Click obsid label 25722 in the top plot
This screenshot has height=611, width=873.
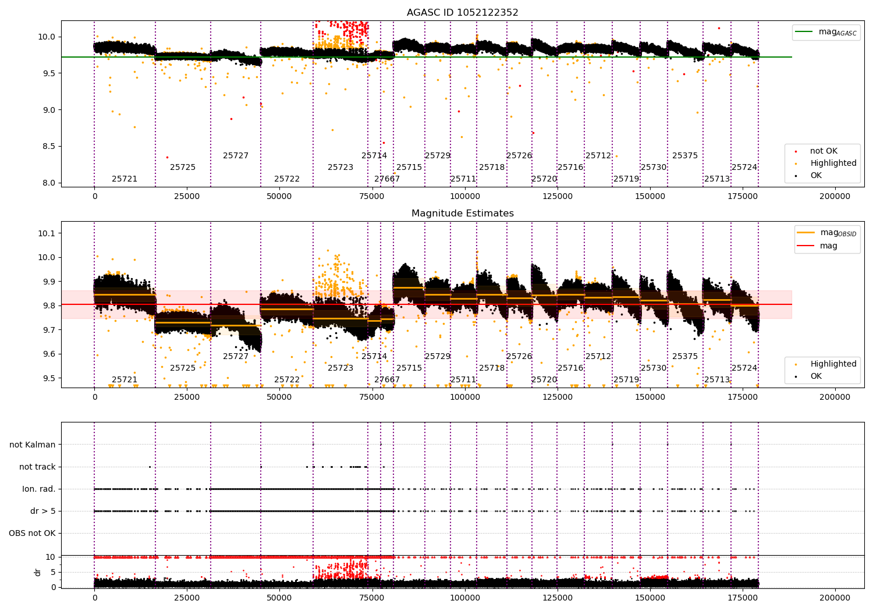pos(287,179)
